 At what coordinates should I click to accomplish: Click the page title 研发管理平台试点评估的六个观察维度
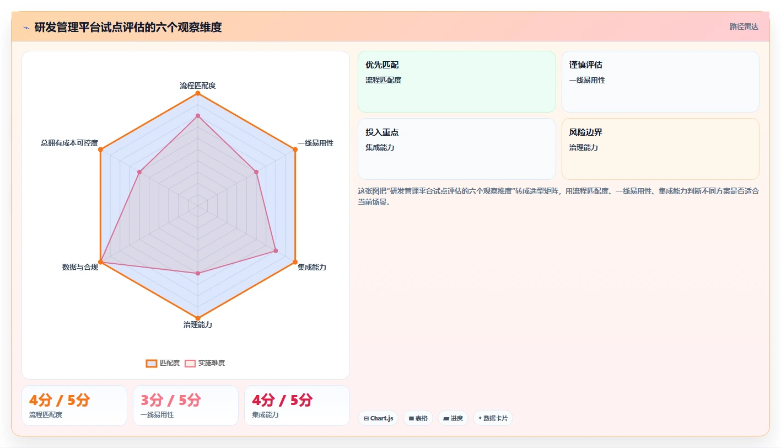pyautogui.click(x=128, y=27)
